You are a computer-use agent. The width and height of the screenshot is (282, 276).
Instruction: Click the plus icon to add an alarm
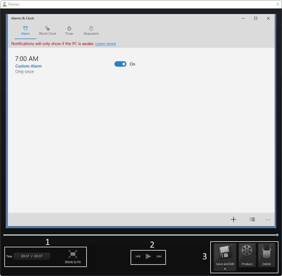[x=233, y=219]
